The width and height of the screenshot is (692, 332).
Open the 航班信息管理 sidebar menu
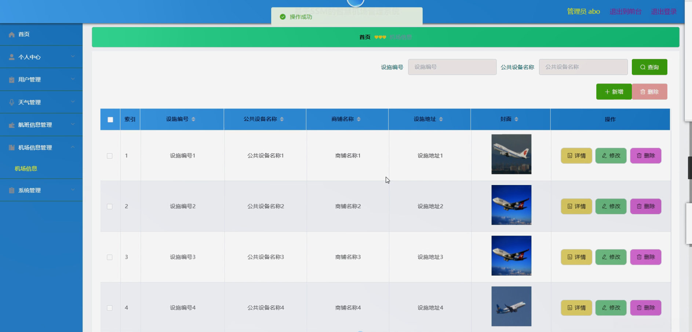coord(41,125)
